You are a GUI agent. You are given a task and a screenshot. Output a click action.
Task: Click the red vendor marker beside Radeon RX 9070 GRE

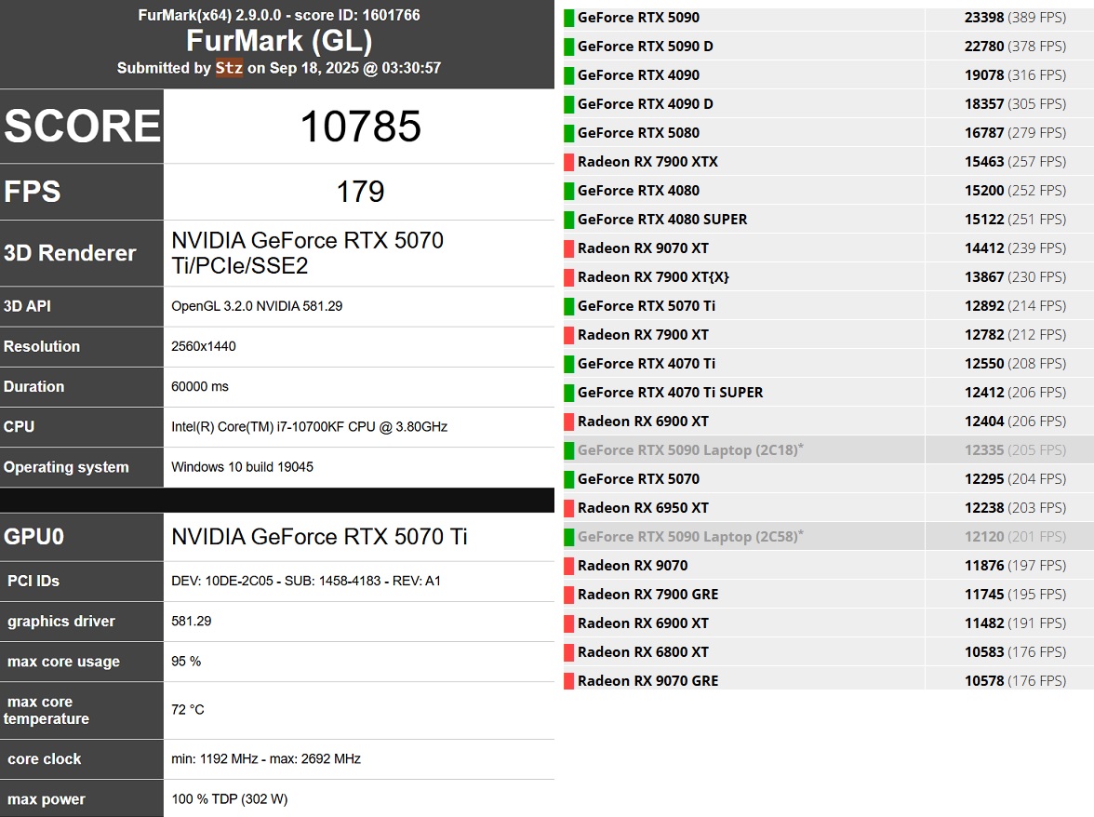point(569,682)
